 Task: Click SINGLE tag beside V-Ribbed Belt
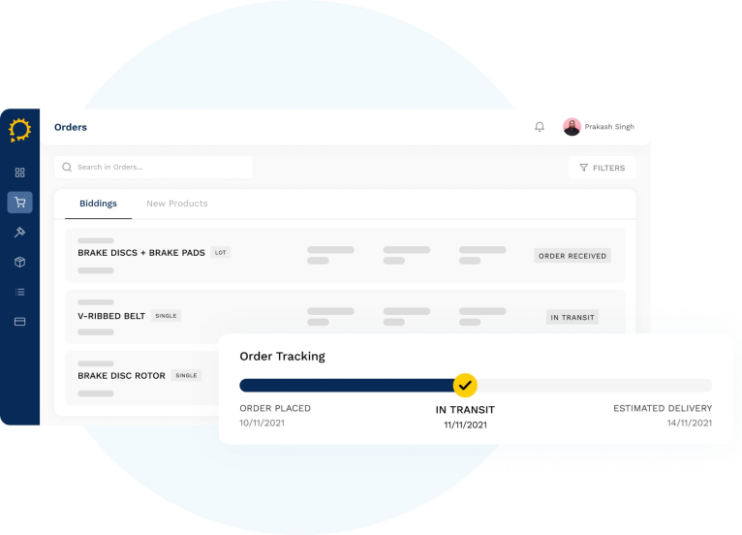pyautogui.click(x=166, y=316)
